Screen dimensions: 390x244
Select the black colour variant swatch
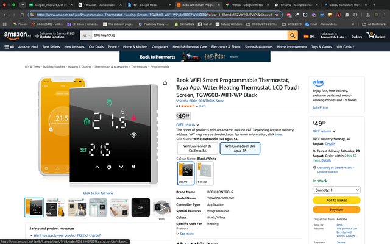click(186, 173)
